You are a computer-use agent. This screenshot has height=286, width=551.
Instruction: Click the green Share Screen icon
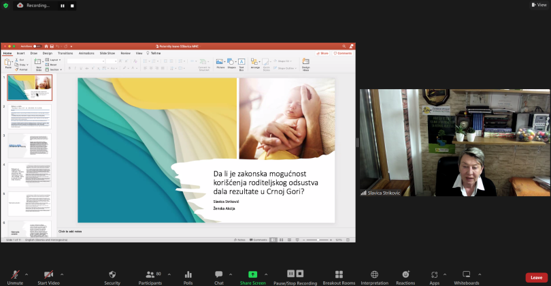252,274
